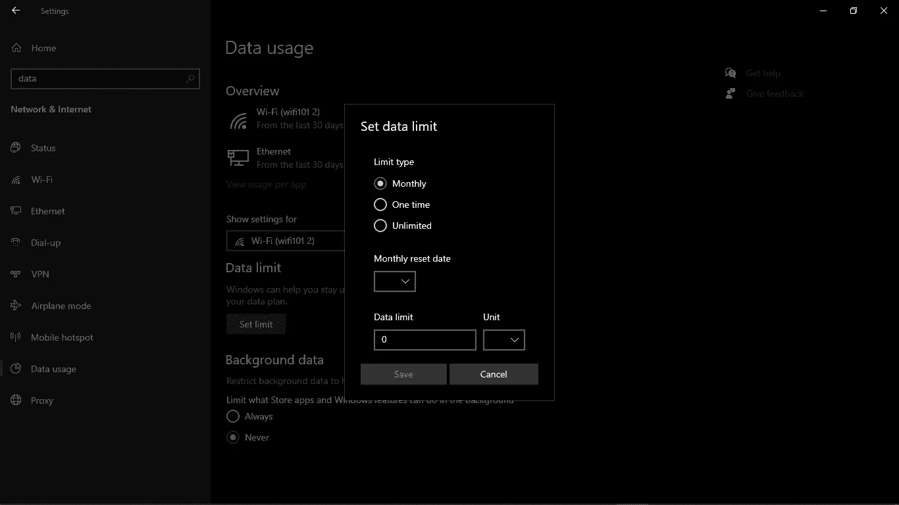Open Ethernet in the sidebar
This screenshot has height=505, width=899.
point(48,211)
